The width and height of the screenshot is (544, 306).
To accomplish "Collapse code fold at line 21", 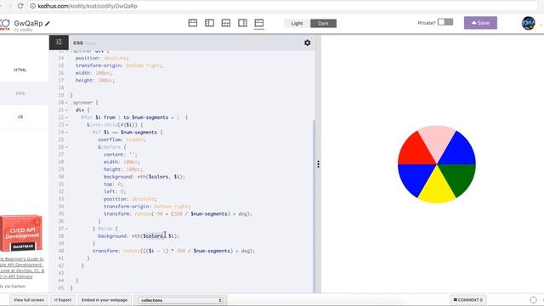I will tap(66, 110).
